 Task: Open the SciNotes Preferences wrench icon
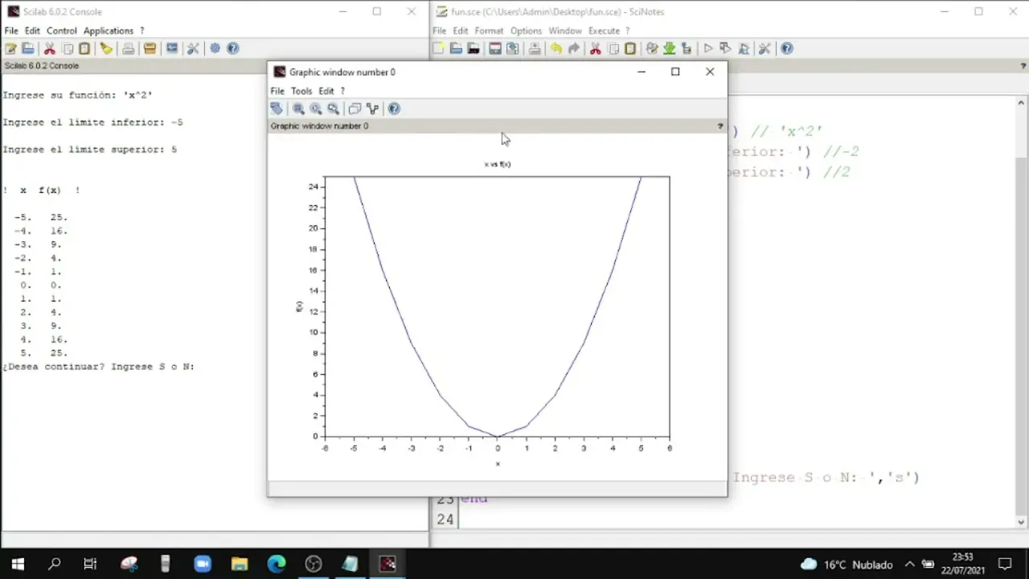click(764, 48)
